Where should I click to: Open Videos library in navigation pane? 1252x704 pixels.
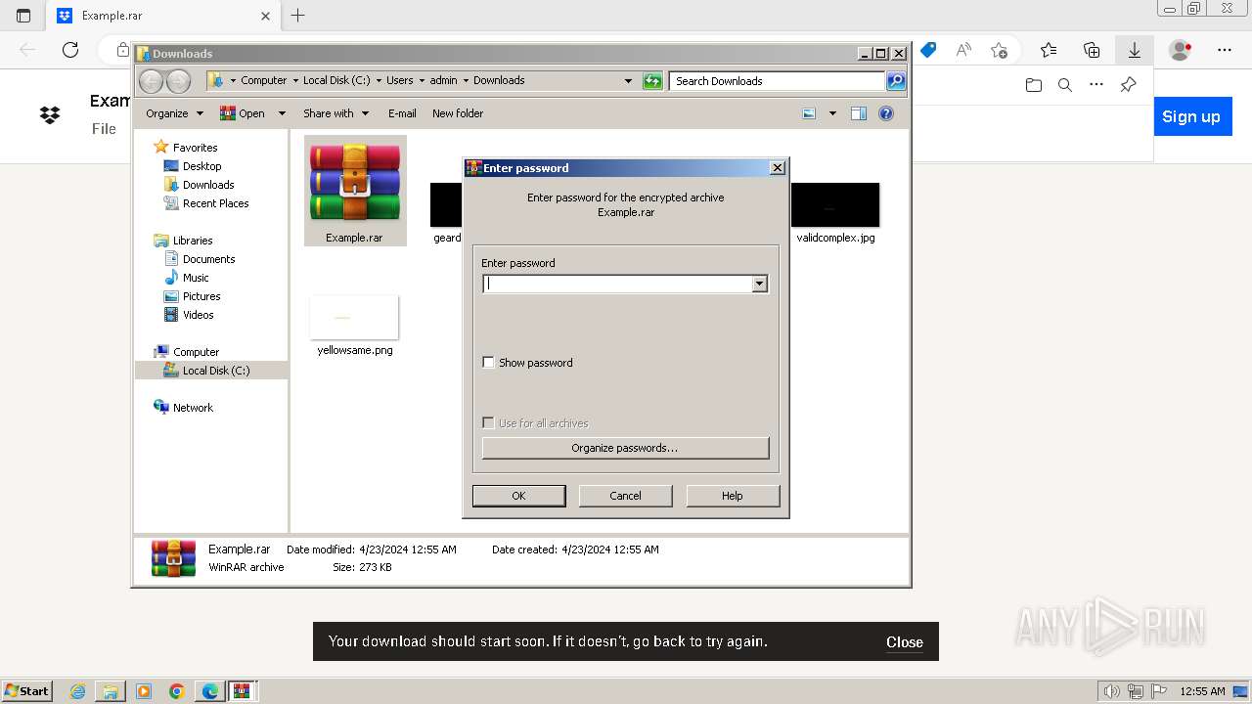coord(198,315)
